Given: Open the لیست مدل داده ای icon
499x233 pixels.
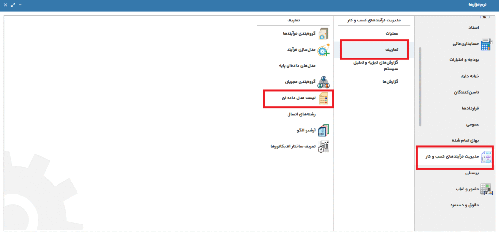Looking at the screenshot, I should coord(324,98).
